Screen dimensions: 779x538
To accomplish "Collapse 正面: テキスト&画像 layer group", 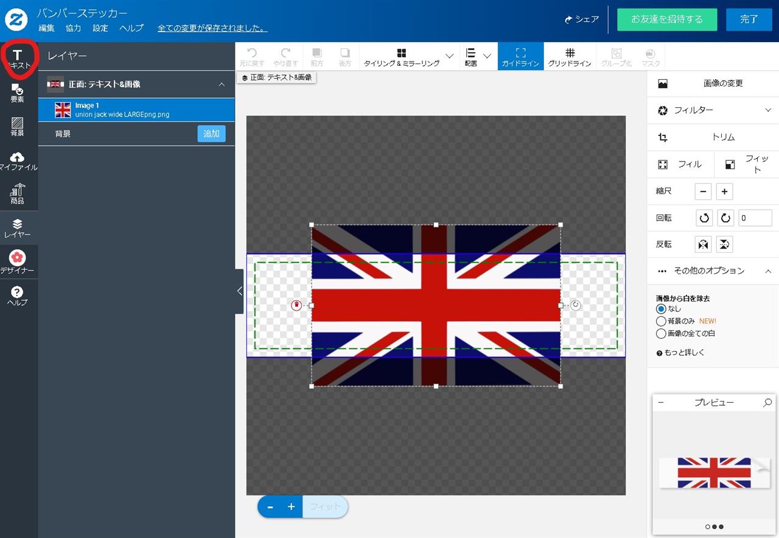I will point(222,85).
